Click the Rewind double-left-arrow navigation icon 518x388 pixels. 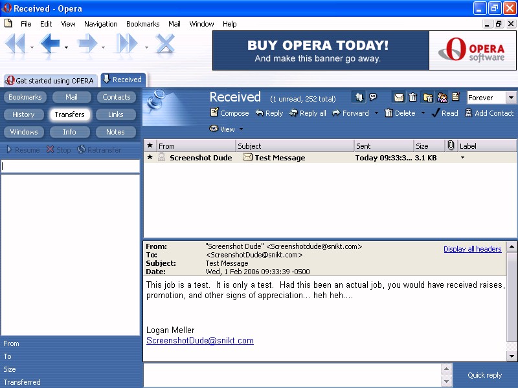[16, 43]
